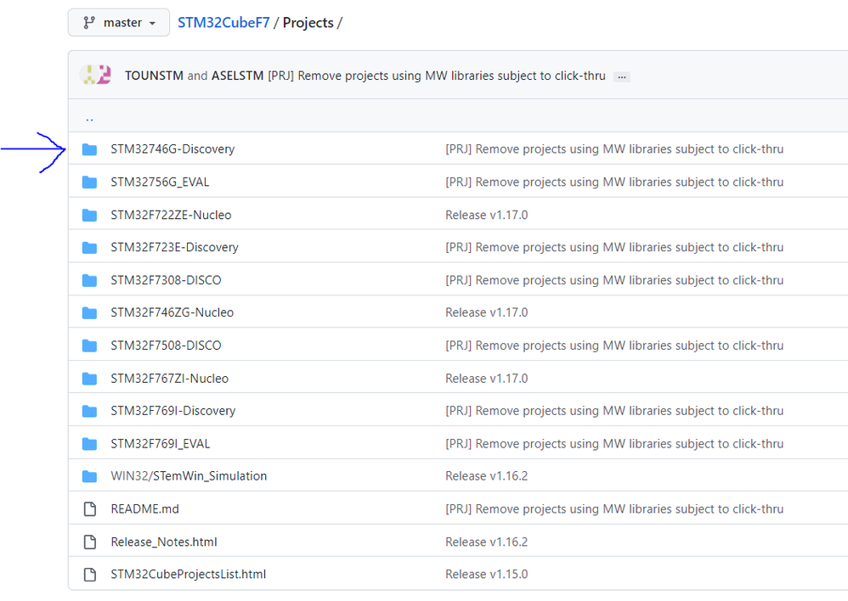The image size is (848, 601).
Task: Open Release v1.16.2 commit for WIN32/STemWin_Simulation
Action: [487, 477]
